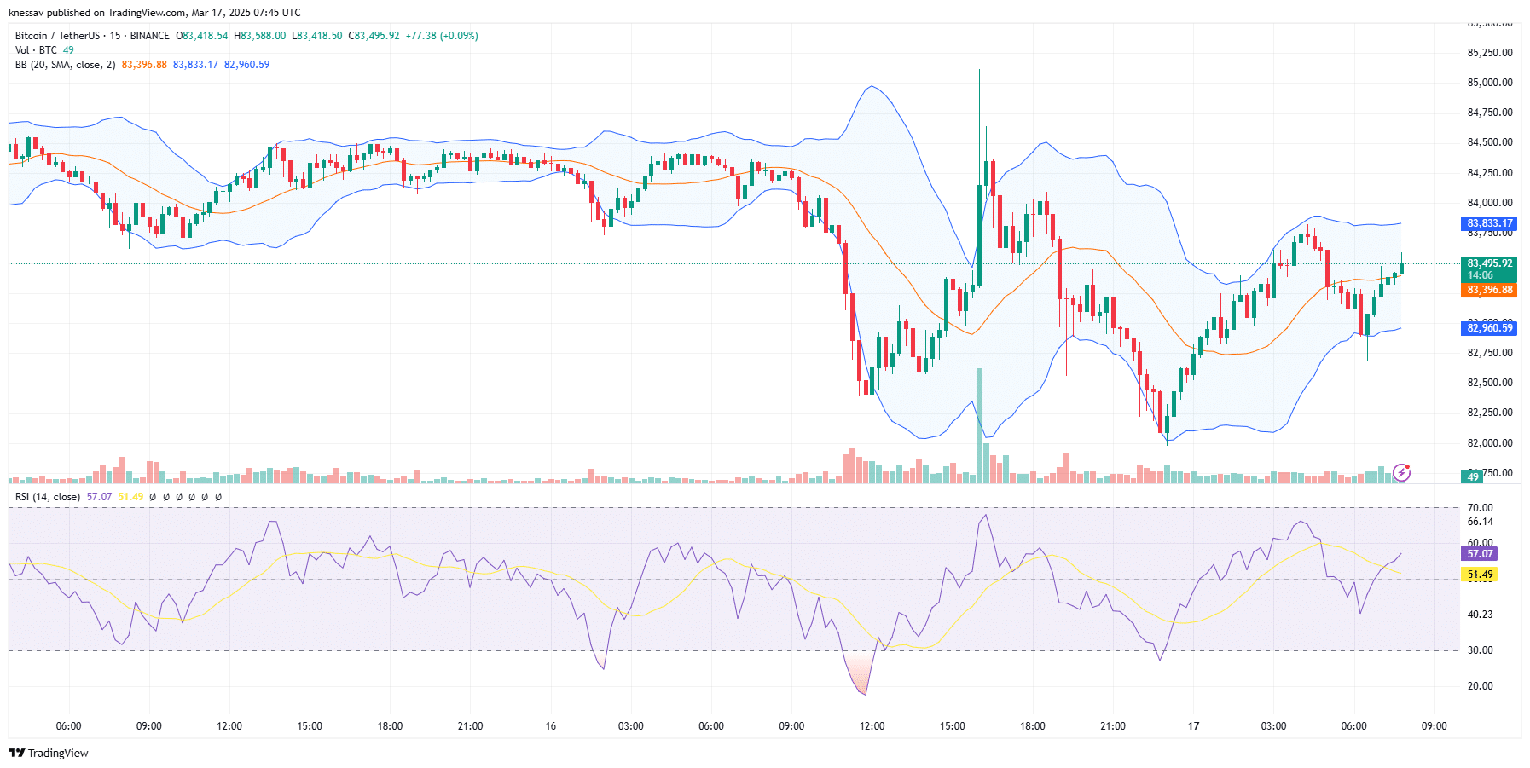Click the purple lightning bolt icon
1530x768 pixels.
click(x=1401, y=472)
